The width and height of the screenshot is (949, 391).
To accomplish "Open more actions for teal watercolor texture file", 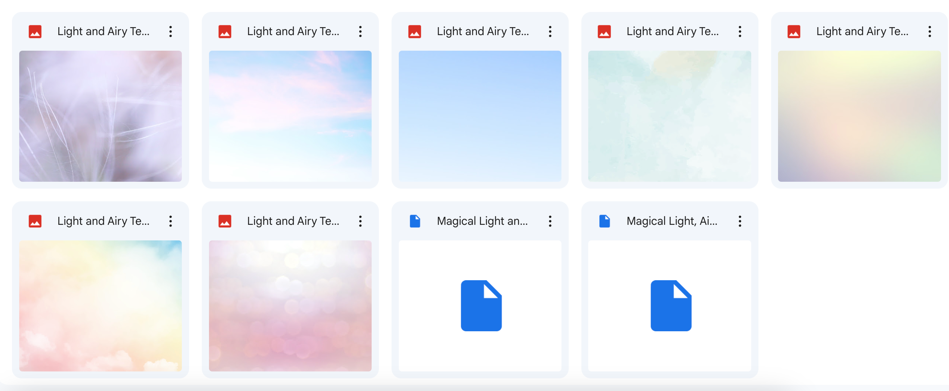I will [739, 31].
